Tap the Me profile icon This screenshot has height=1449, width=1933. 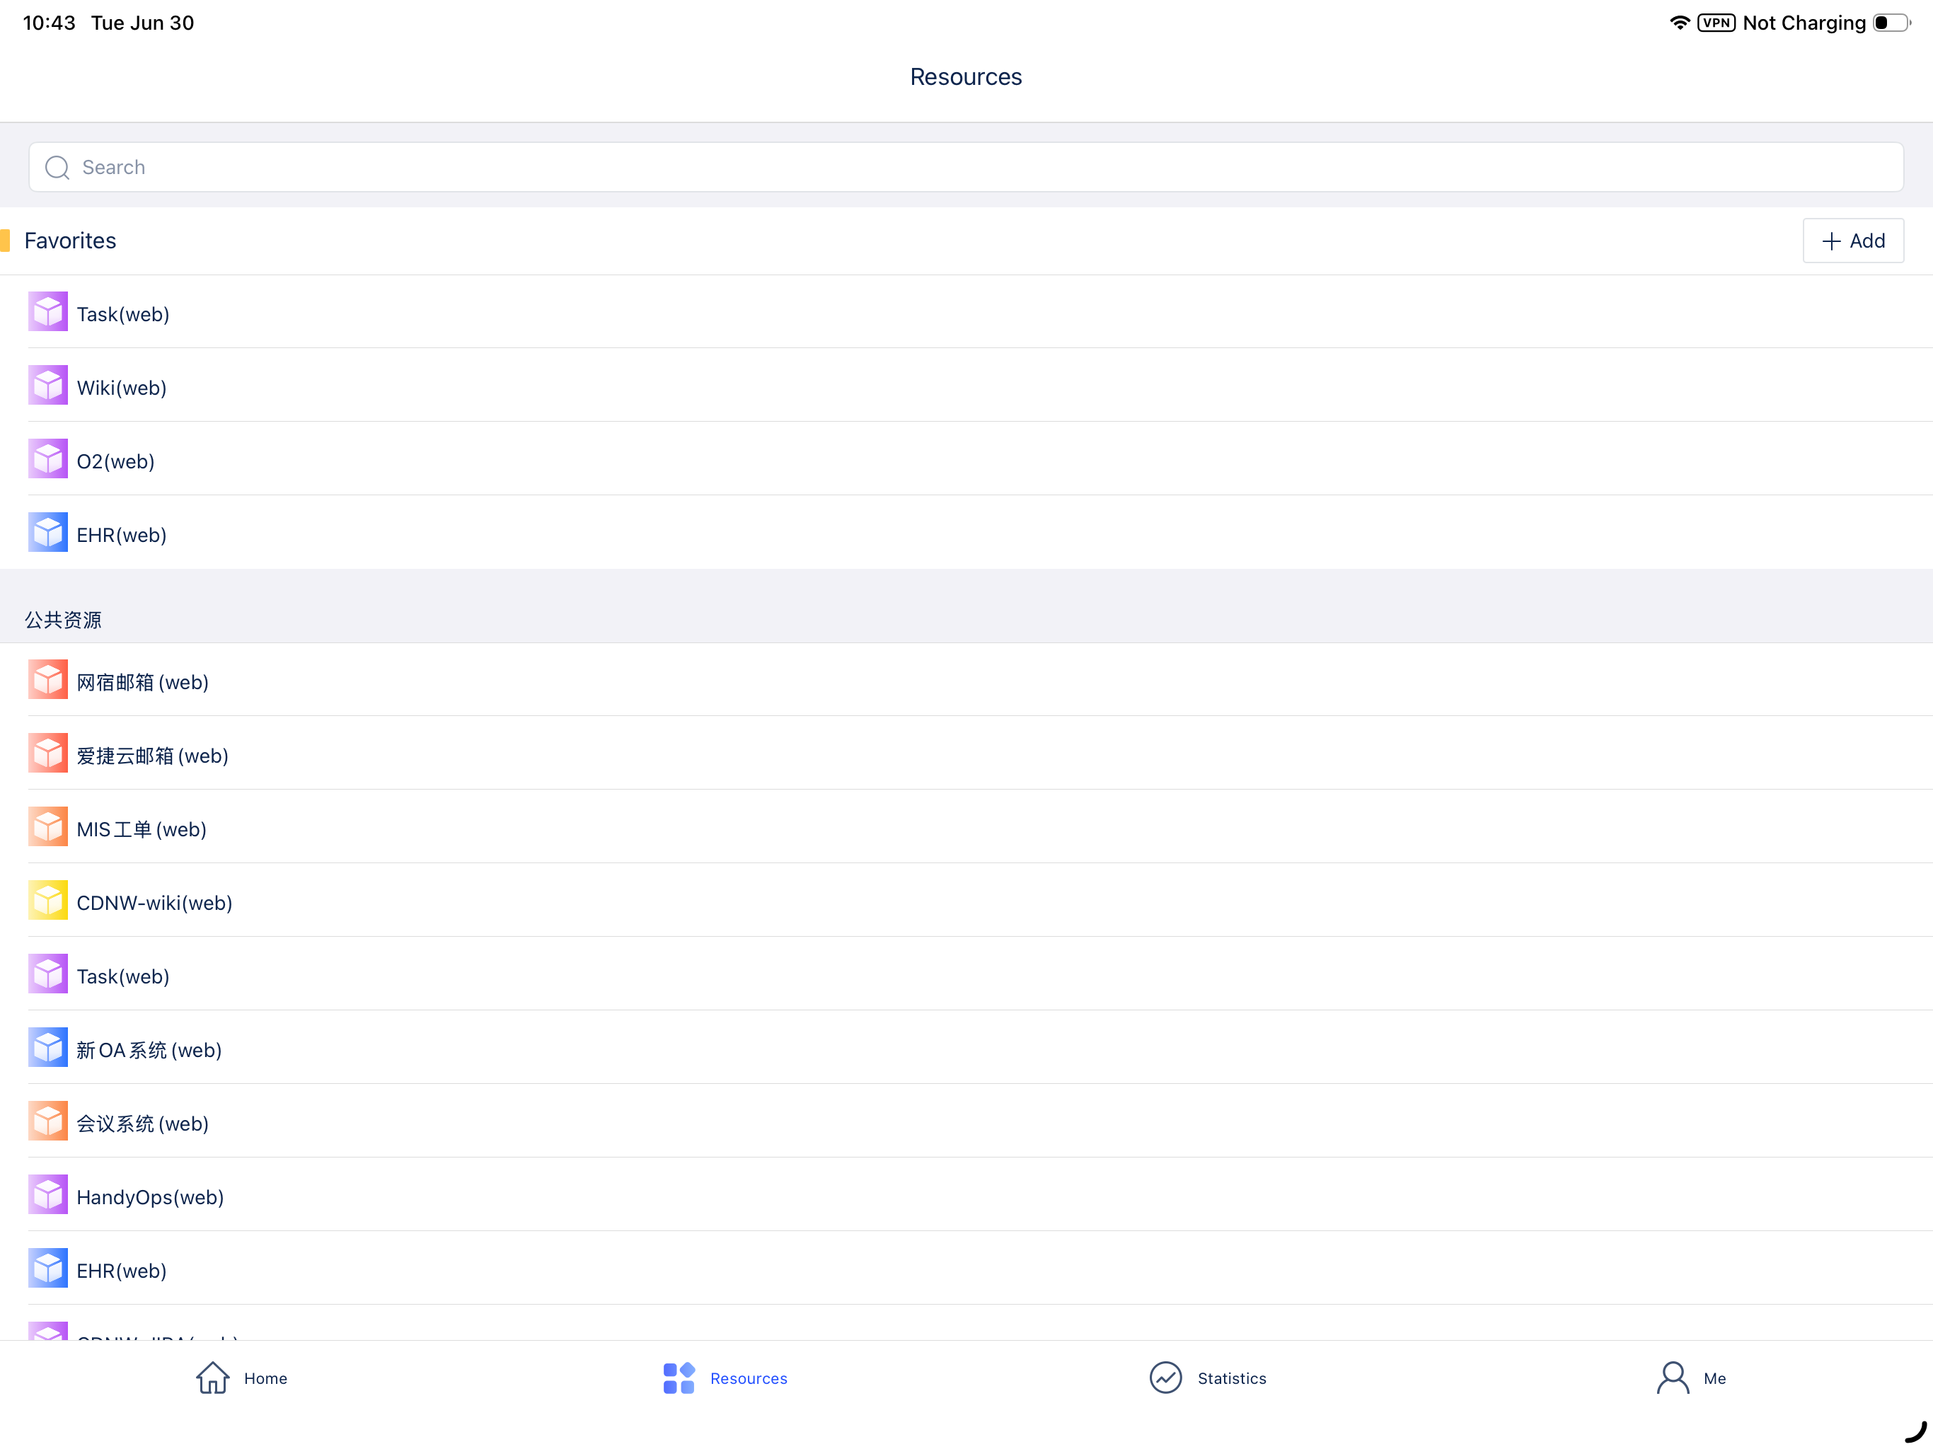[1673, 1378]
